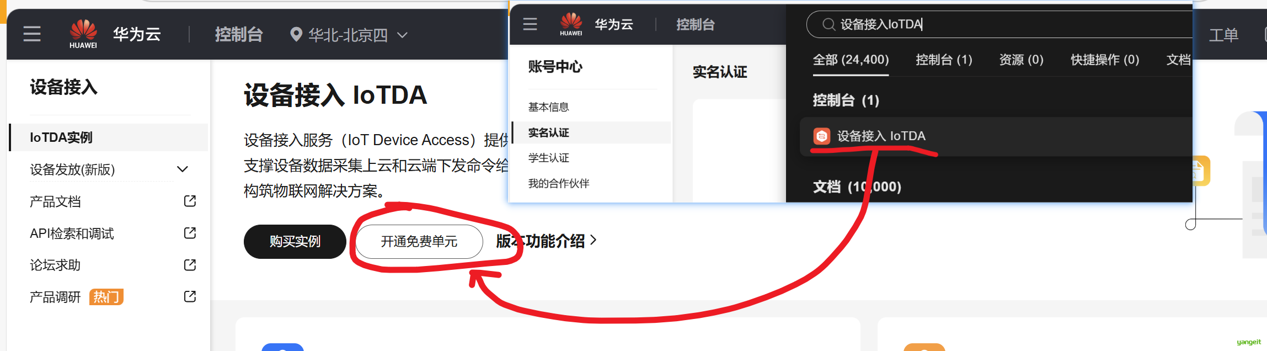Click the 热门 badge next to 产品调研
The width and height of the screenshot is (1267, 351).
click(x=106, y=297)
